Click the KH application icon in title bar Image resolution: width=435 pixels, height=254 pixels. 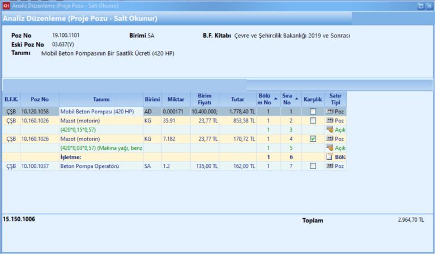(6, 6)
